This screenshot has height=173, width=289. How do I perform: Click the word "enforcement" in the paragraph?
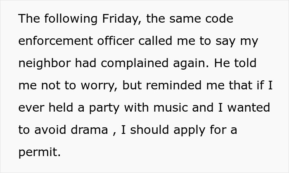(56, 41)
